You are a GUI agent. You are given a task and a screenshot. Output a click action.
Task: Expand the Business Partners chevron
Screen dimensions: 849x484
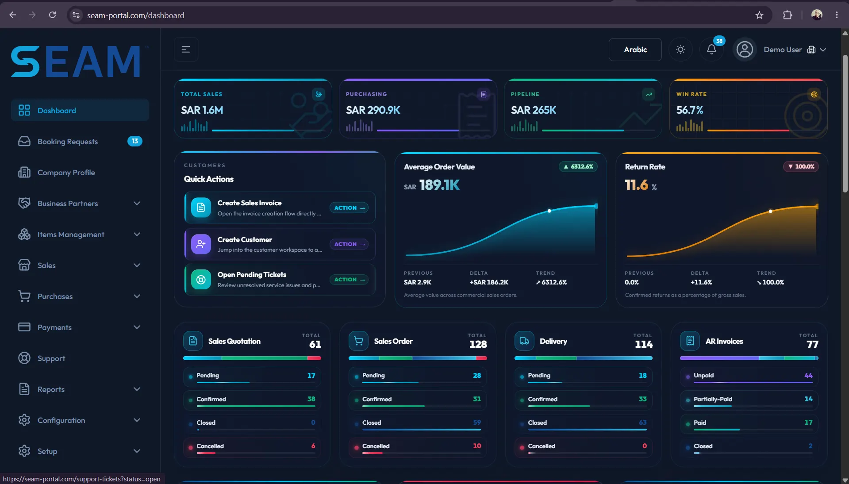(x=137, y=204)
